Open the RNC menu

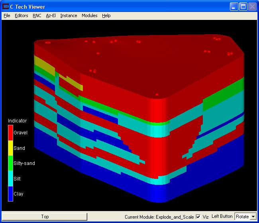pos(37,16)
